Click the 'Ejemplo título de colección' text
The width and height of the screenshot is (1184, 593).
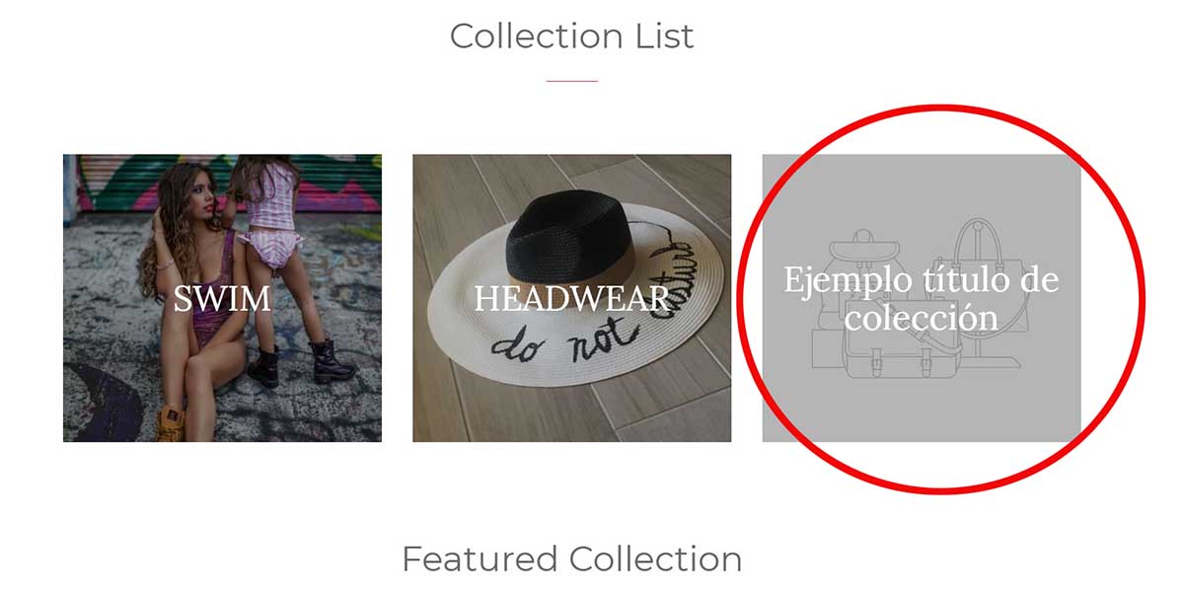922,298
